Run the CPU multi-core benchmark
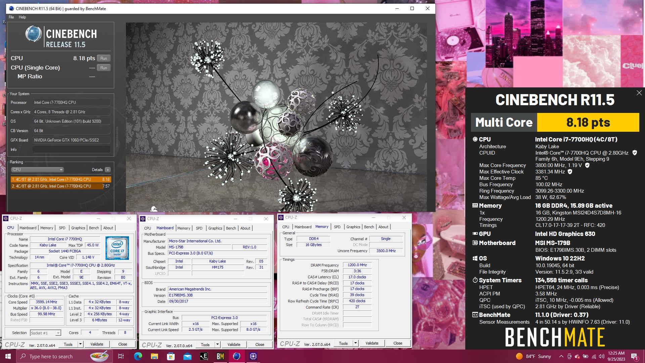 pos(104,58)
